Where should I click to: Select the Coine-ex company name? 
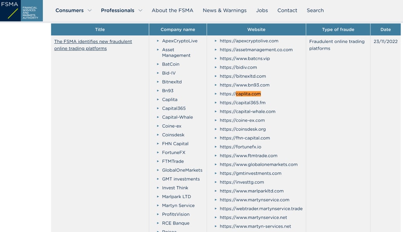(172, 126)
